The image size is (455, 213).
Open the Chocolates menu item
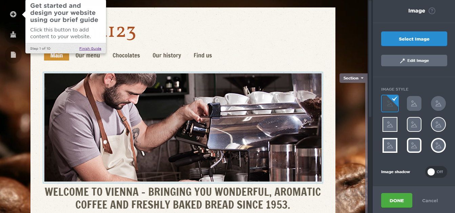pos(126,55)
